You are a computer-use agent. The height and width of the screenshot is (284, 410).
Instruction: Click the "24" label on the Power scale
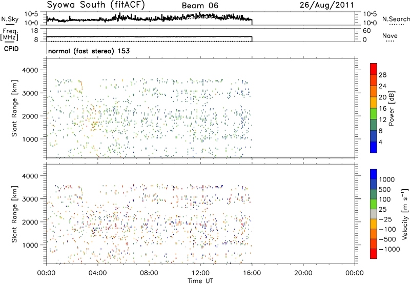[382, 86]
